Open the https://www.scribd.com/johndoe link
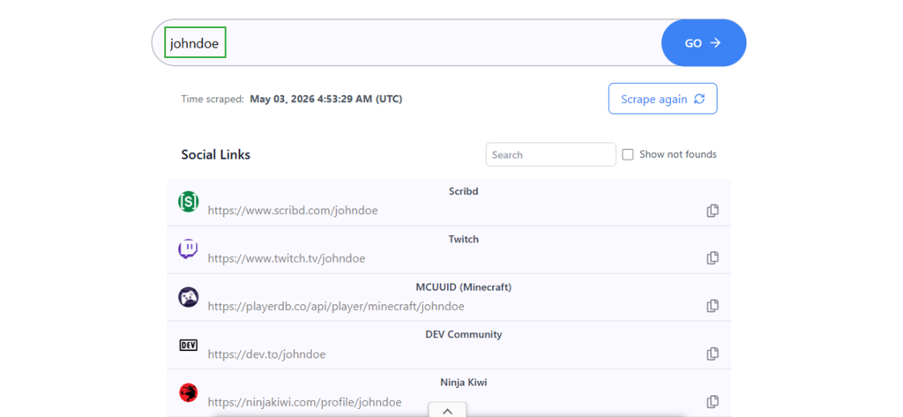 pos(293,211)
